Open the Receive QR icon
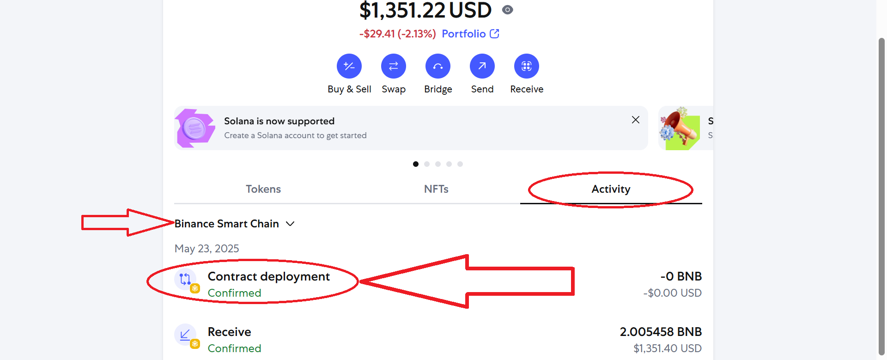887x360 pixels. [x=527, y=66]
